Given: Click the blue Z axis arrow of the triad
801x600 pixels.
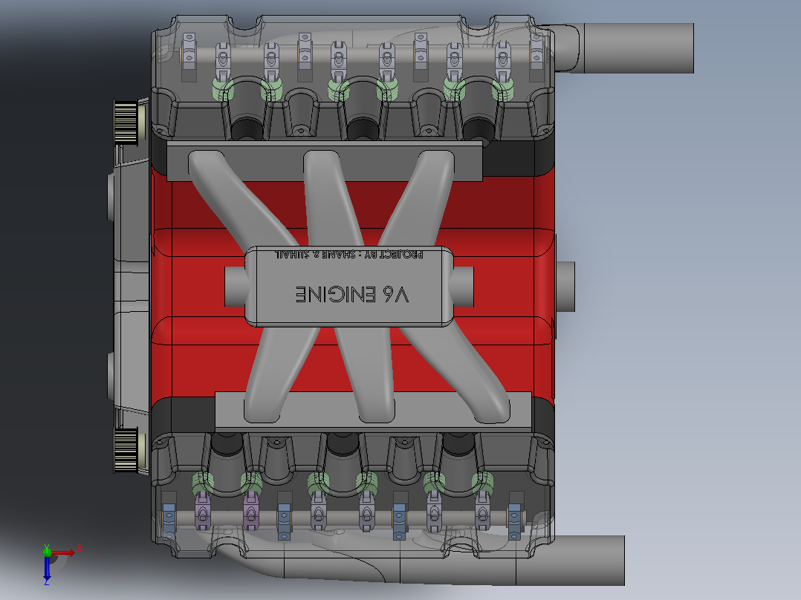Looking at the screenshot, I should [47, 568].
